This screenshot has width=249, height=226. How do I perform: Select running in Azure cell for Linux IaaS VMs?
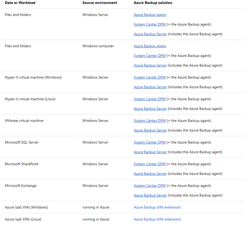[x=96, y=219]
